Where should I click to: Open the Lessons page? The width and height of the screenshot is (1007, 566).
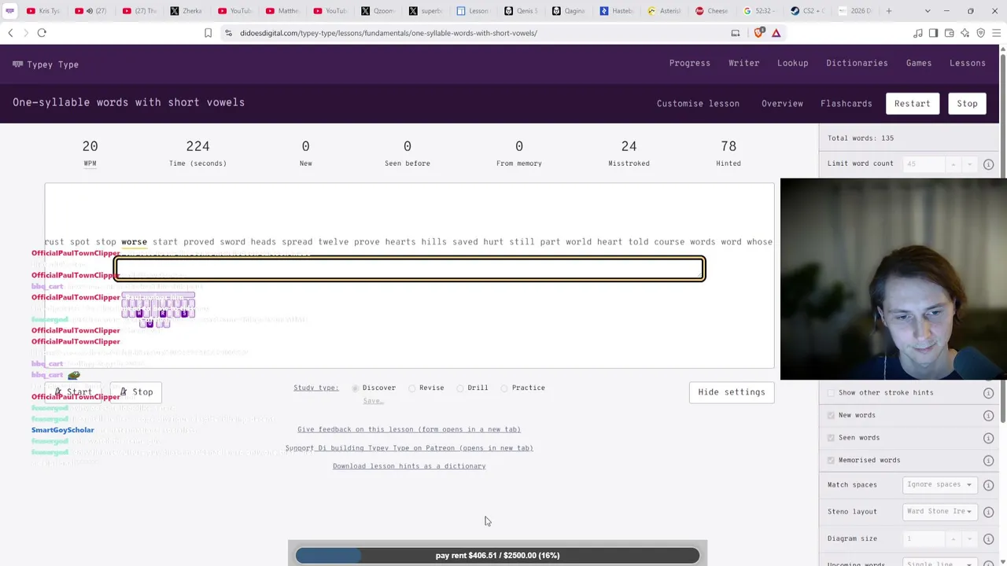[x=968, y=64]
